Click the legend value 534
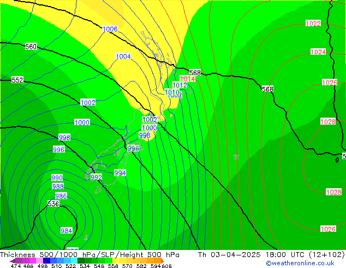346x268 pixels. 85,266
